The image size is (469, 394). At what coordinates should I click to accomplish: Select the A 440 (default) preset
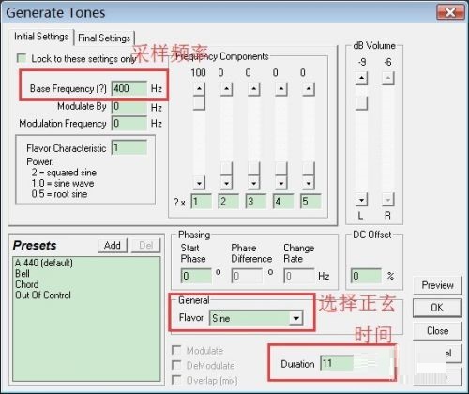click(44, 263)
